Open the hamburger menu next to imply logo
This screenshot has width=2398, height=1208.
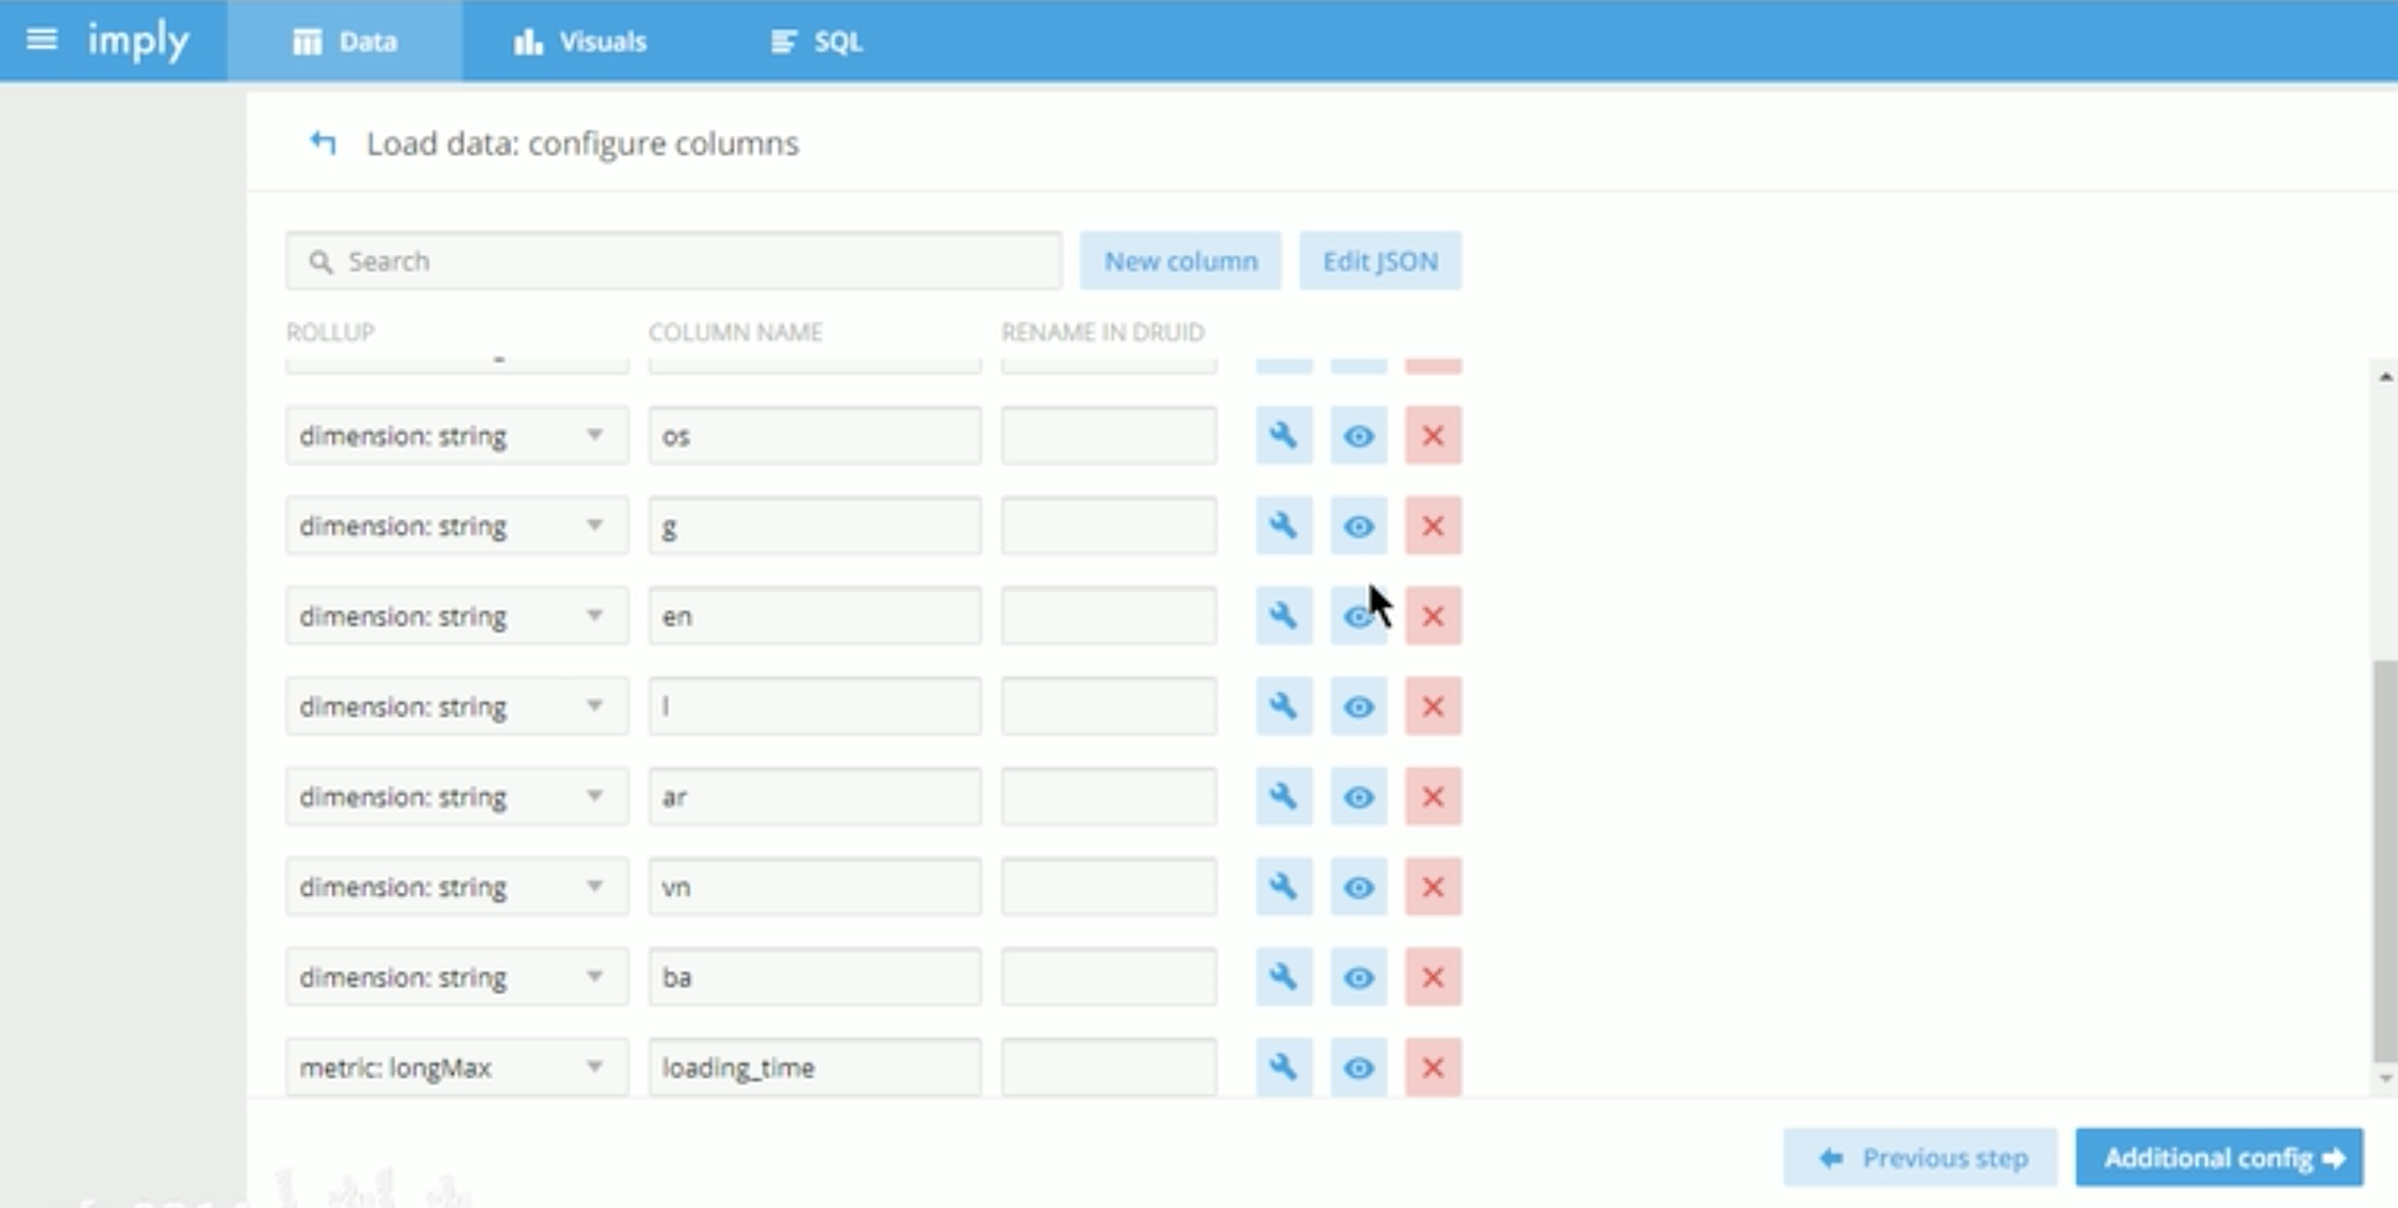[41, 39]
